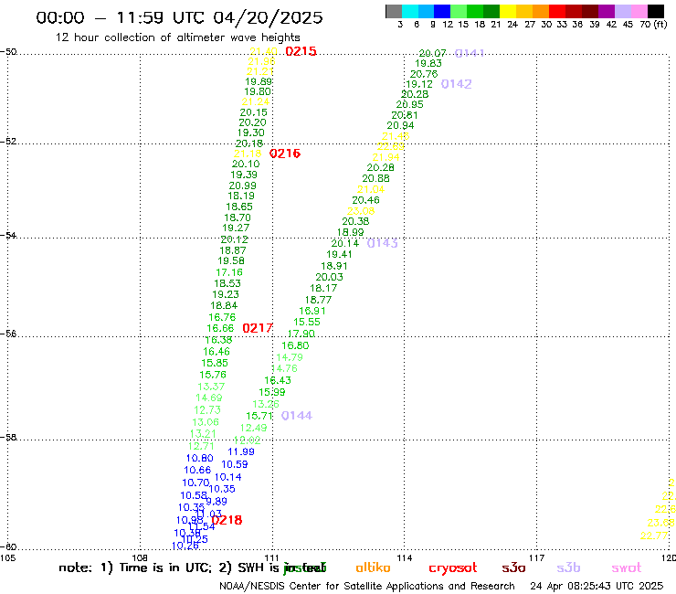Click the cryosat satellite legend label
The width and height of the screenshot is (676, 594).
click(x=453, y=568)
